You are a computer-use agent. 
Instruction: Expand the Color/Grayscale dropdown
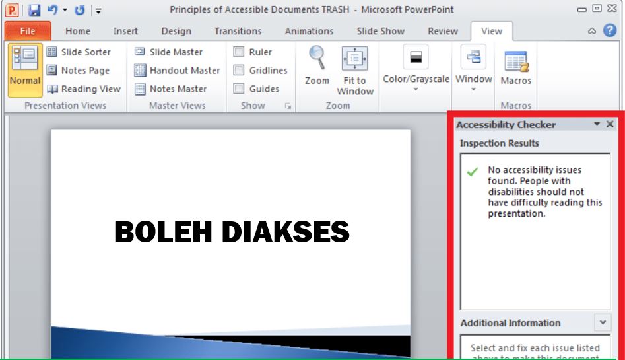point(416,89)
